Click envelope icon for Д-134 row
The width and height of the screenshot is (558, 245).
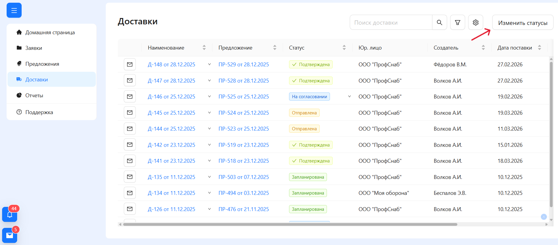pos(130,193)
